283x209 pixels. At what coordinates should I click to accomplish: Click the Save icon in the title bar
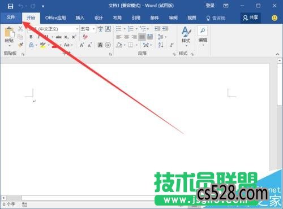coord(10,6)
